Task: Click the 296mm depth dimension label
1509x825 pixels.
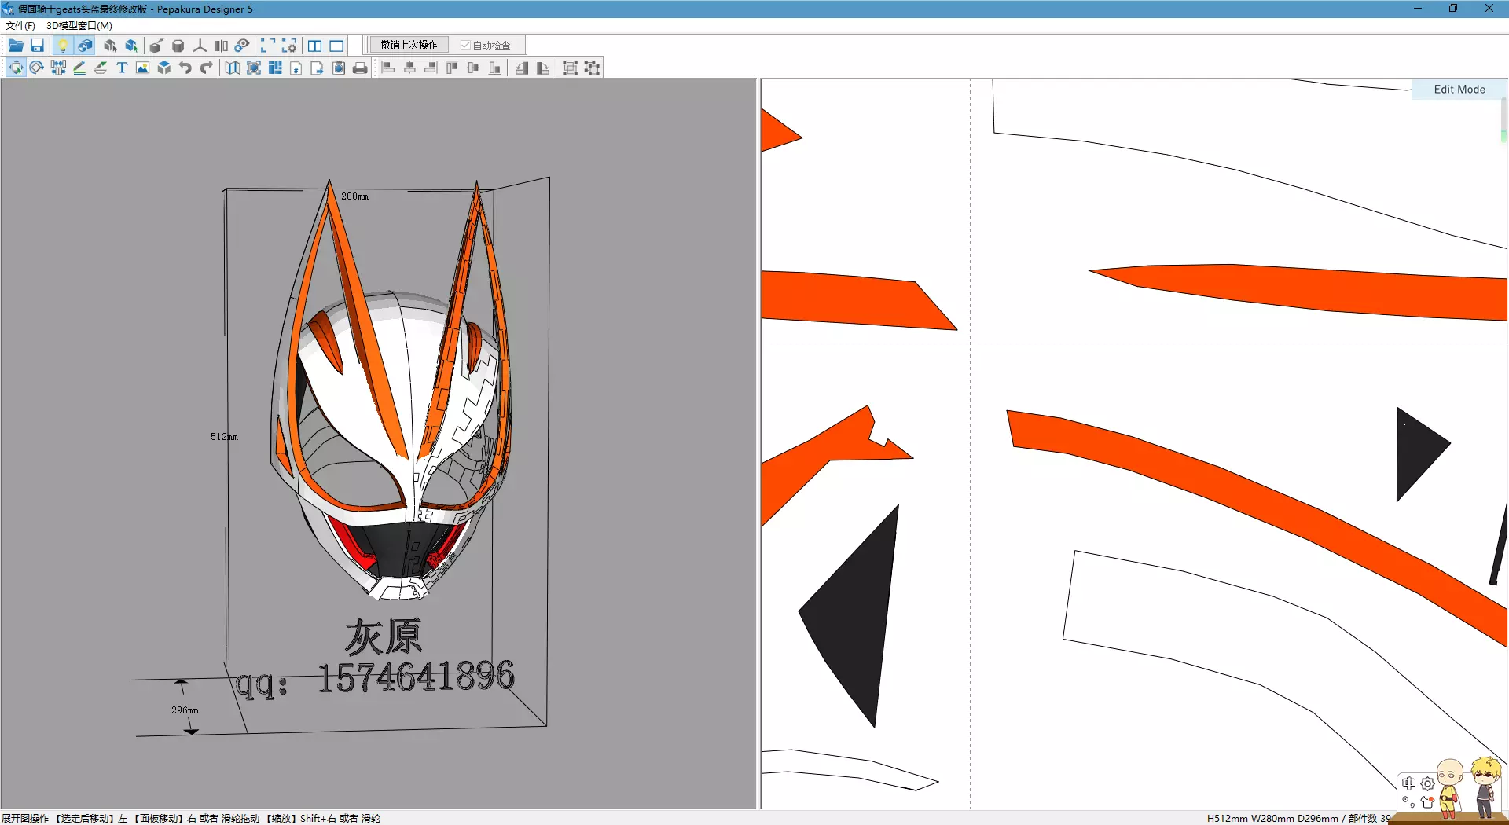Action: (185, 710)
